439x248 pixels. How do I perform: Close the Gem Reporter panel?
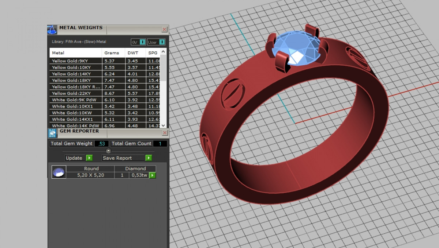coord(164,133)
